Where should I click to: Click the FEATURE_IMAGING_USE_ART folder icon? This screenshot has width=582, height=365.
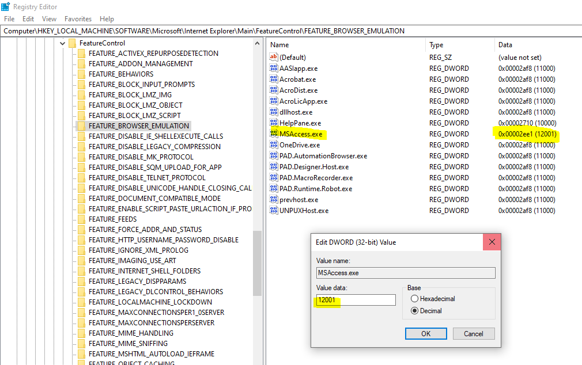tap(82, 261)
